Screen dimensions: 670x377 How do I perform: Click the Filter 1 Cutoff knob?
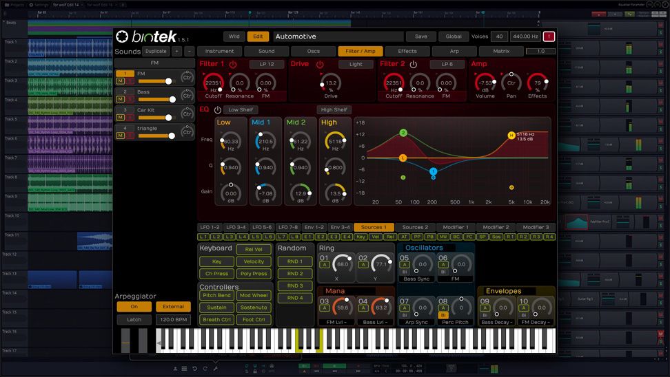(213, 83)
